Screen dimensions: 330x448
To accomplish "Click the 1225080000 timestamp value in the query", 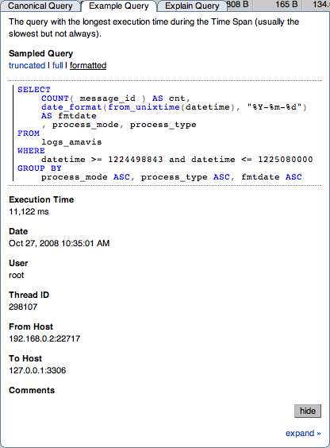I will click(x=286, y=160).
